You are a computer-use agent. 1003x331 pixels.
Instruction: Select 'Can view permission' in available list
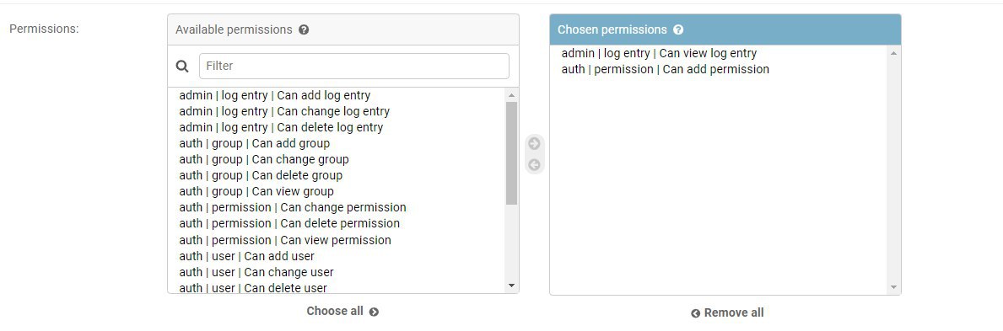[337, 240]
